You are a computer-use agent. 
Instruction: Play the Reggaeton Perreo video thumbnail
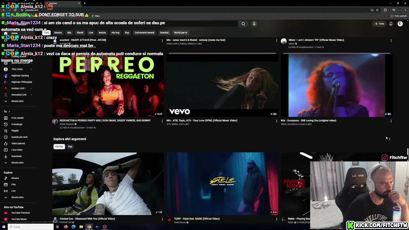coord(108,85)
